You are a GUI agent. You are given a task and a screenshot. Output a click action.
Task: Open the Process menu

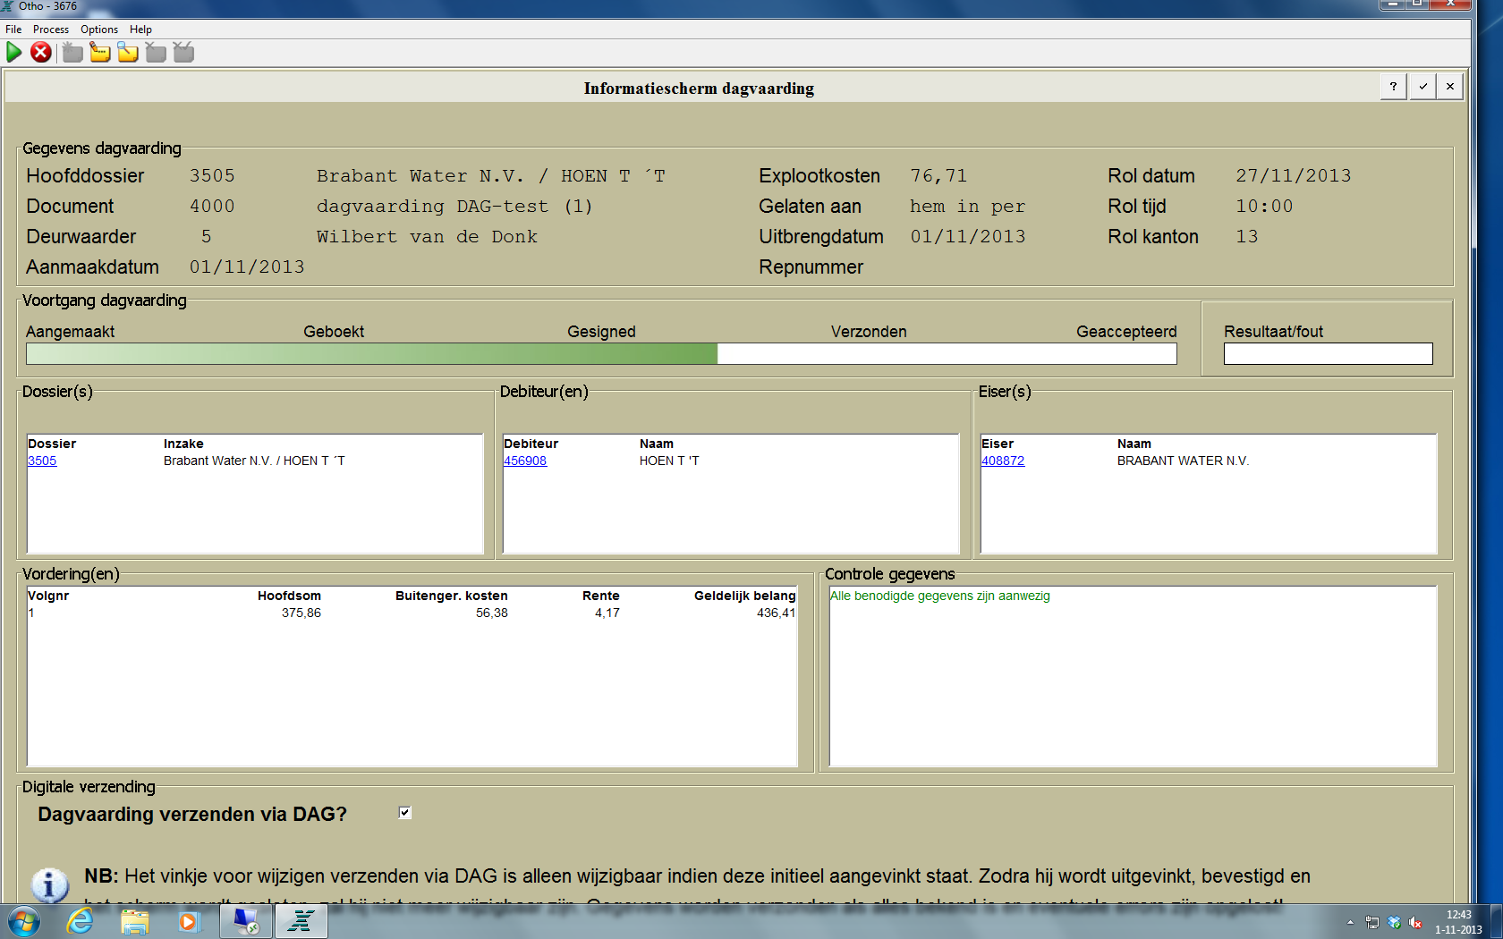(x=51, y=30)
